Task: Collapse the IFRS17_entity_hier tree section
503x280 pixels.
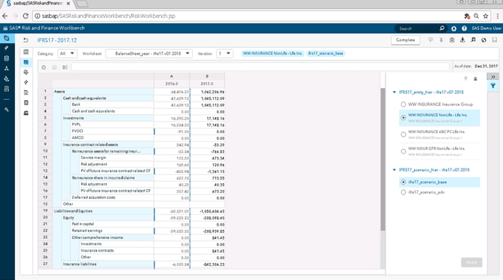Action: (x=394, y=92)
